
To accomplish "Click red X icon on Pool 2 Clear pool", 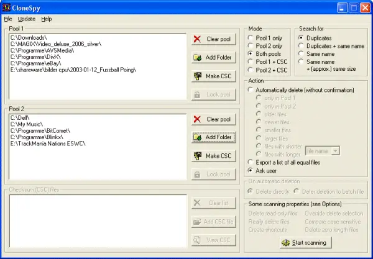I will (197, 119).
